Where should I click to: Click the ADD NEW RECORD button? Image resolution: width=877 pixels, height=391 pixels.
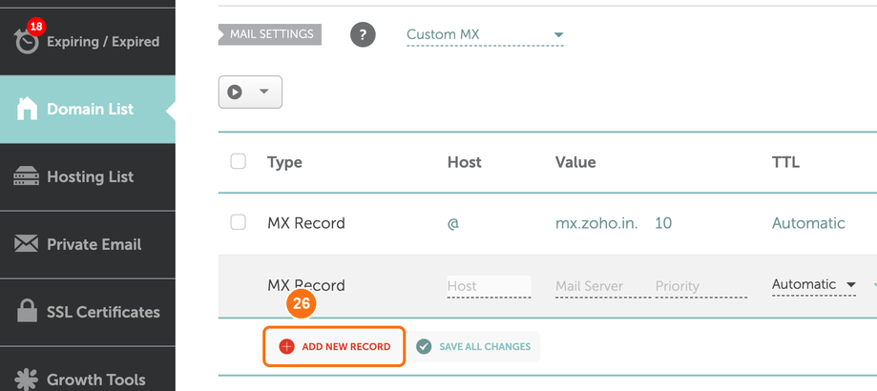pyautogui.click(x=334, y=346)
